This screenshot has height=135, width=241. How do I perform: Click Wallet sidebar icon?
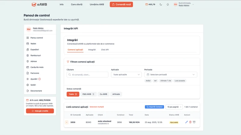pos(28,43)
